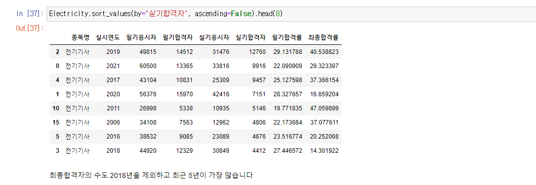Click the value 10831

coord(185,80)
